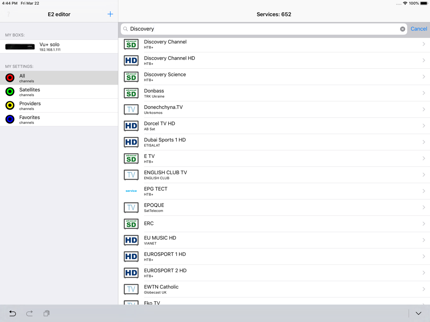Select the Dubai Sports 1 HD title
This screenshot has width=430, height=322.
click(x=165, y=140)
